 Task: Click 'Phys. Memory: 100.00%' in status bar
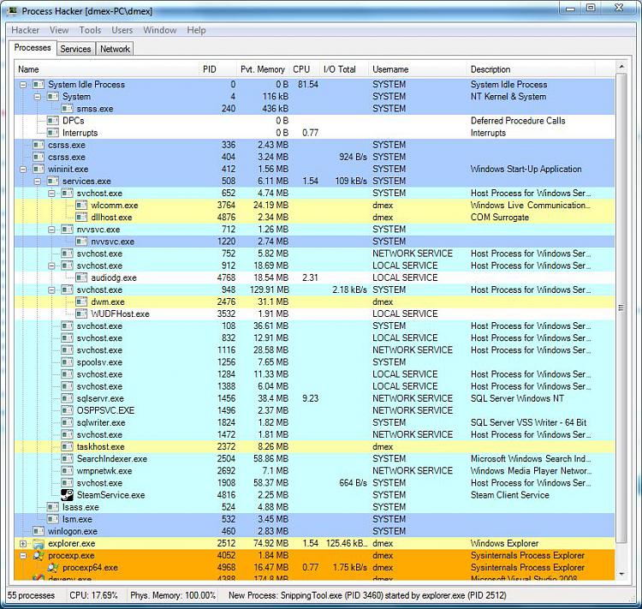[173, 595]
